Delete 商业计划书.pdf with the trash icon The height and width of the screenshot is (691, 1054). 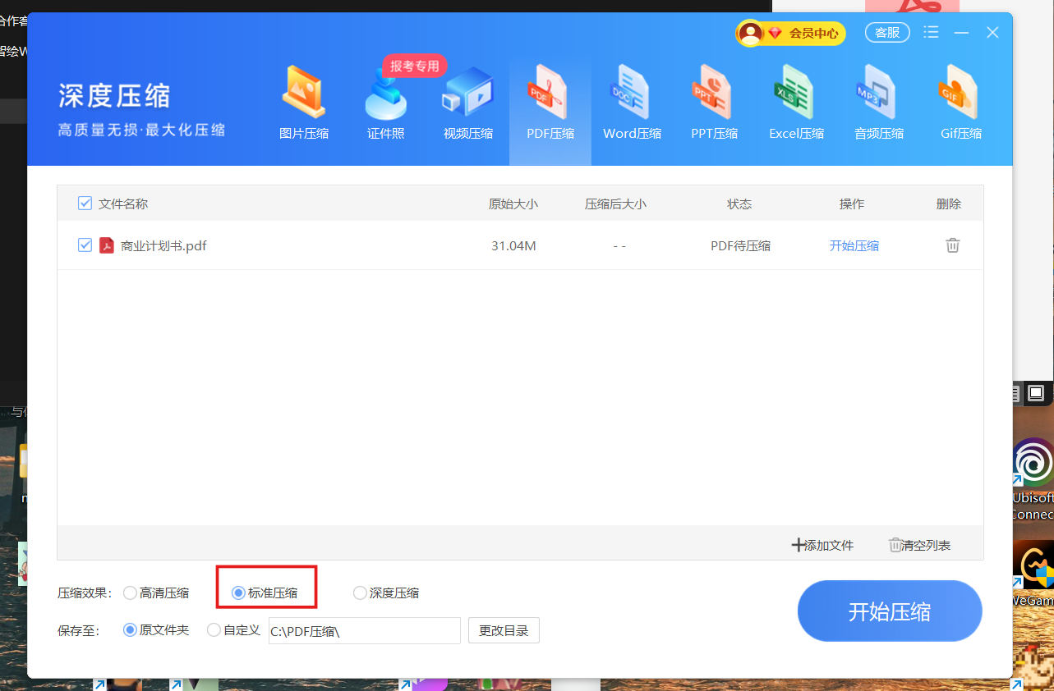tap(953, 245)
